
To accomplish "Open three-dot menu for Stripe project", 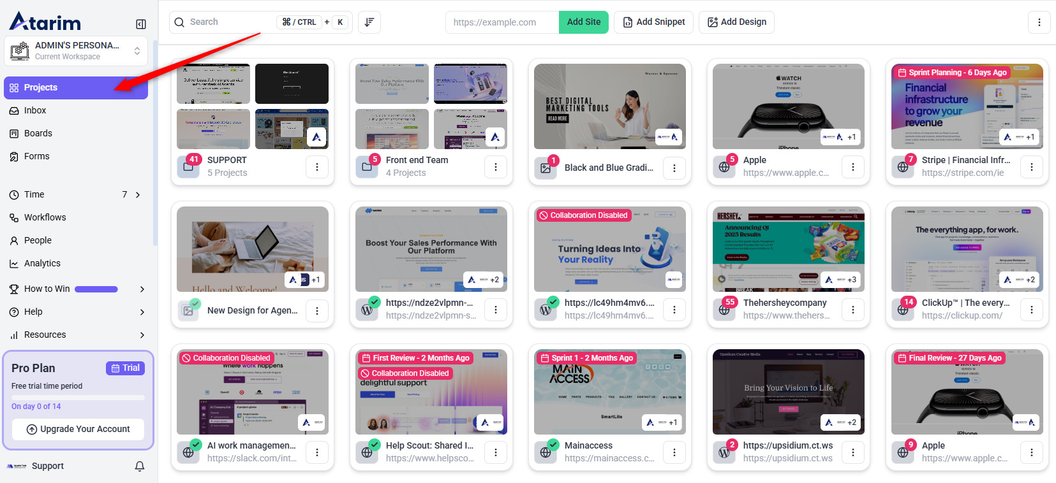I will tap(1032, 167).
